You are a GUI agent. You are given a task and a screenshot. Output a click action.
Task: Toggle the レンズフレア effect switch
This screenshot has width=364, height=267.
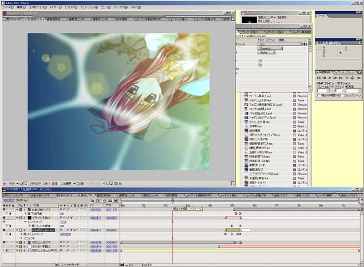click(x=4, y=222)
